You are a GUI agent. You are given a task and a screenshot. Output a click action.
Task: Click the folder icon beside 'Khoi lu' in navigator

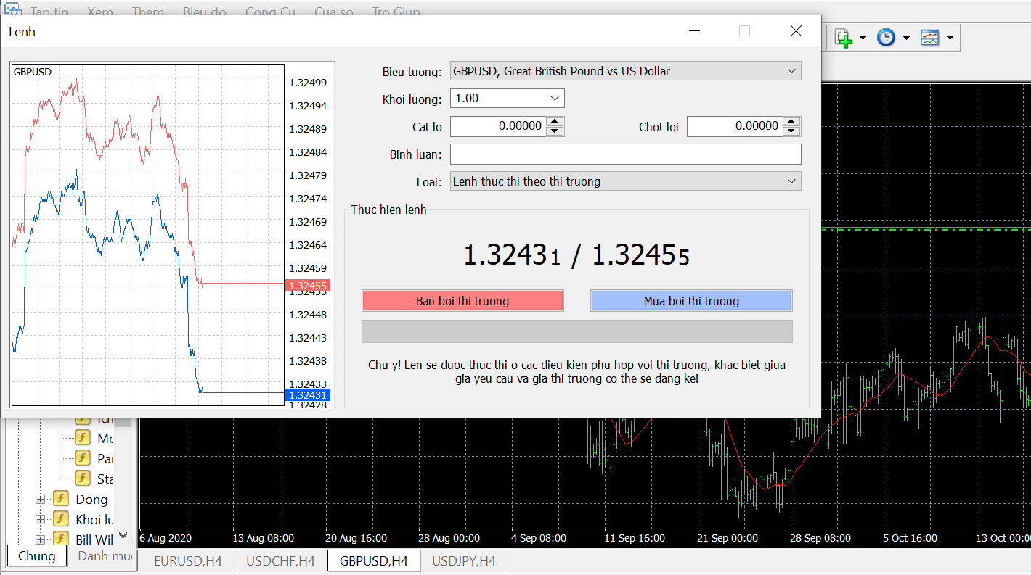pos(61,519)
